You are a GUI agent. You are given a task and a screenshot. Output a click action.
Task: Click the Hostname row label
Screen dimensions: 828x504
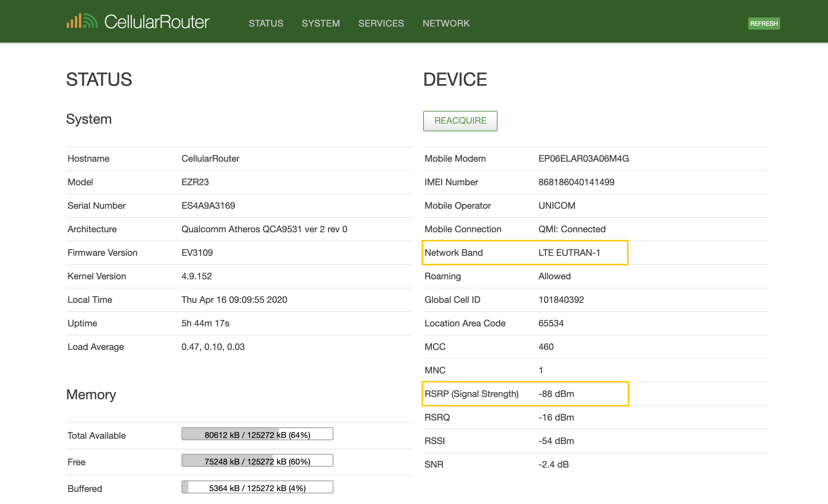(x=88, y=159)
